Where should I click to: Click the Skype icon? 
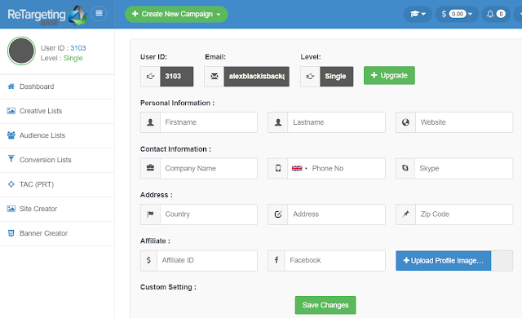click(x=405, y=168)
